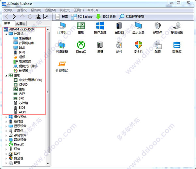Screen dimensions: 196x169
Task: Collapse the 计算机 tree node
Action: point(6,34)
